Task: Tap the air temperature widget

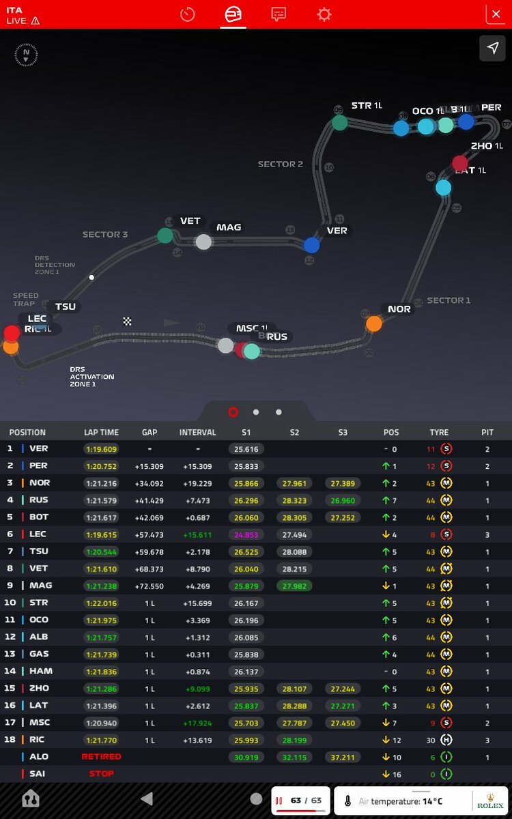Action: pyautogui.click(x=419, y=801)
